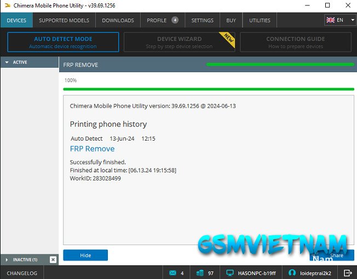Image resolution: width=357 pixels, height=279 pixels.
Task: Click the FRP REMOVE header progress bar
Action: [280, 65]
